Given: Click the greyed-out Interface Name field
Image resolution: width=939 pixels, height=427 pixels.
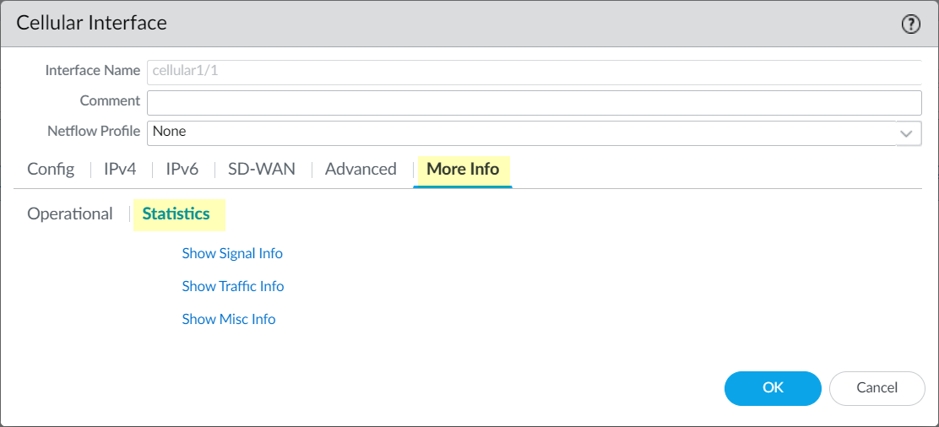Looking at the screenshot, I should (534, 72).
